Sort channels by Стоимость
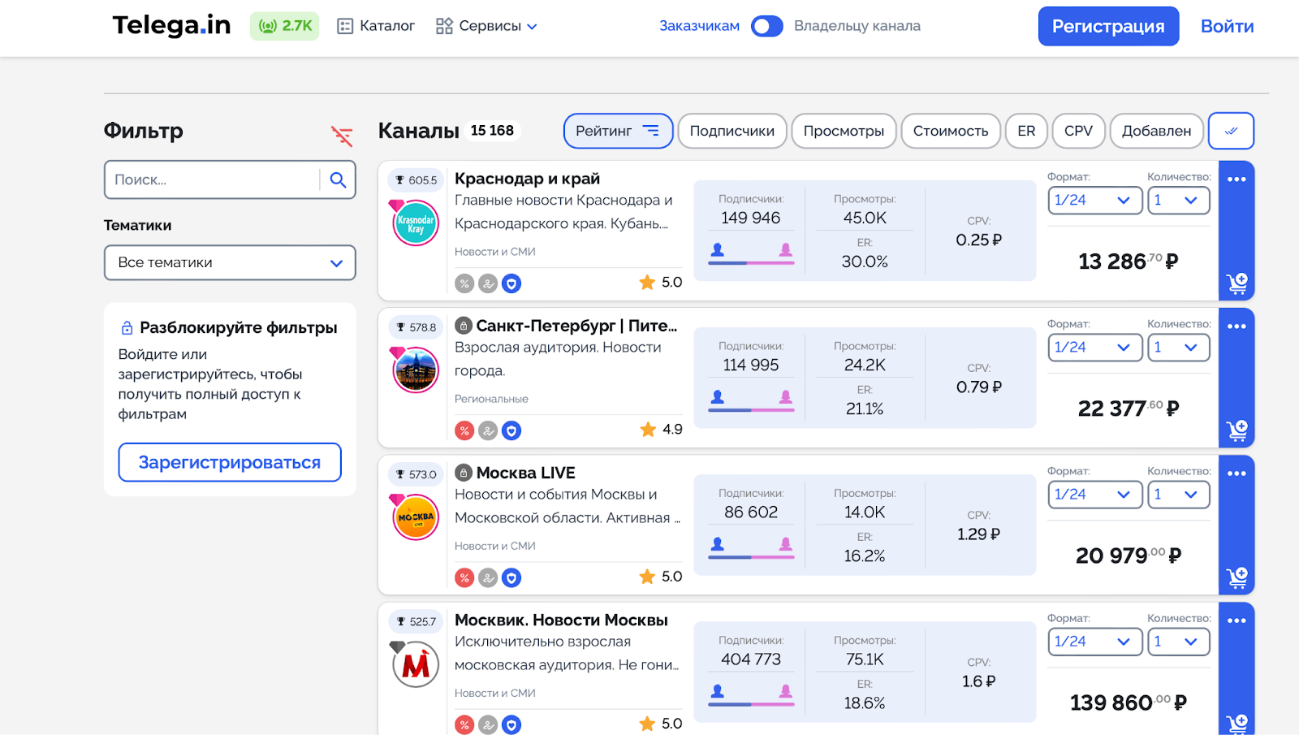This screenshot has height=735, width=1299. pyautogui.click(x=951, y=131)
